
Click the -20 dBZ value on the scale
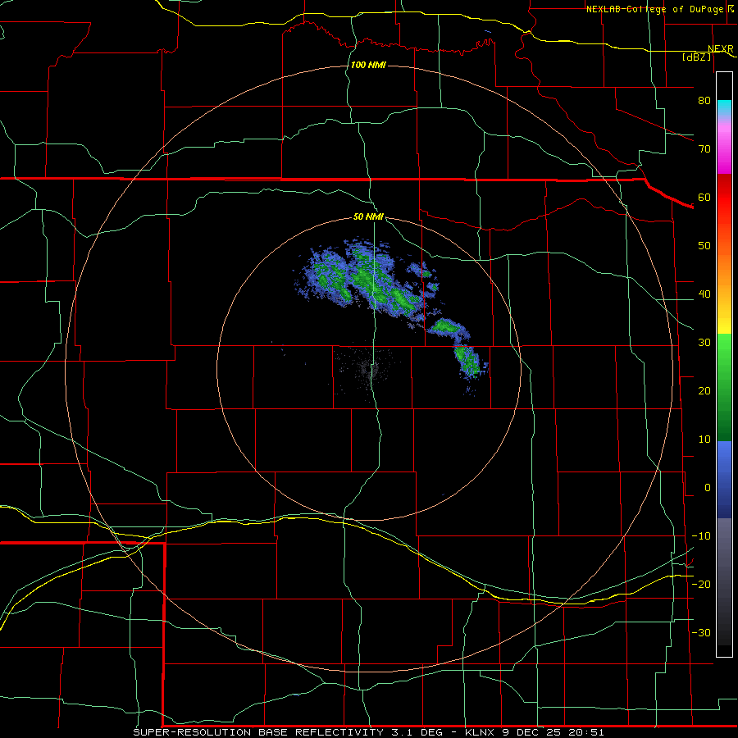point(701,585)
